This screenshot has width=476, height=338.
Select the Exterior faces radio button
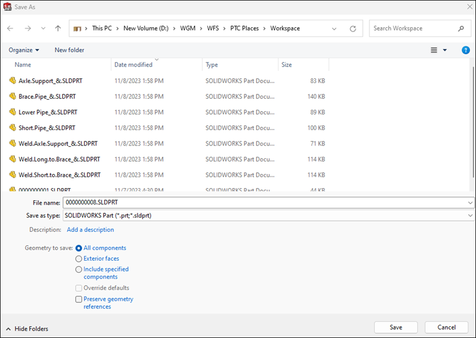[x=79, y=258]
